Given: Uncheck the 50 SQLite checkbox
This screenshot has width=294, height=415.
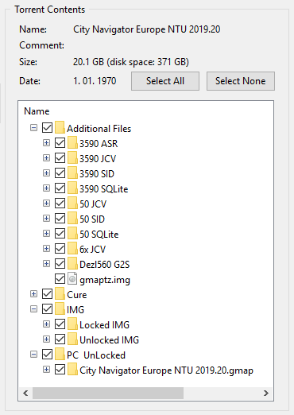Looking at the screenshot, I should tap(60, 234).
